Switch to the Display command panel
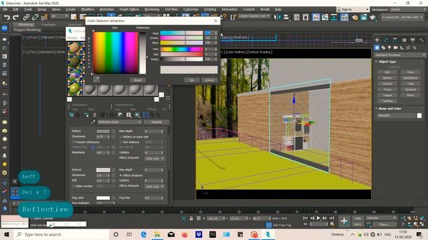 [x=413, y=40]
